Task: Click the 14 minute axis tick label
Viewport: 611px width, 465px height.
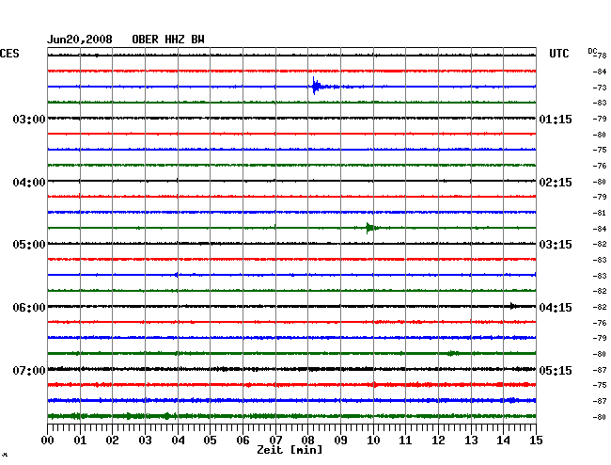Action: [x=503, y=440]
